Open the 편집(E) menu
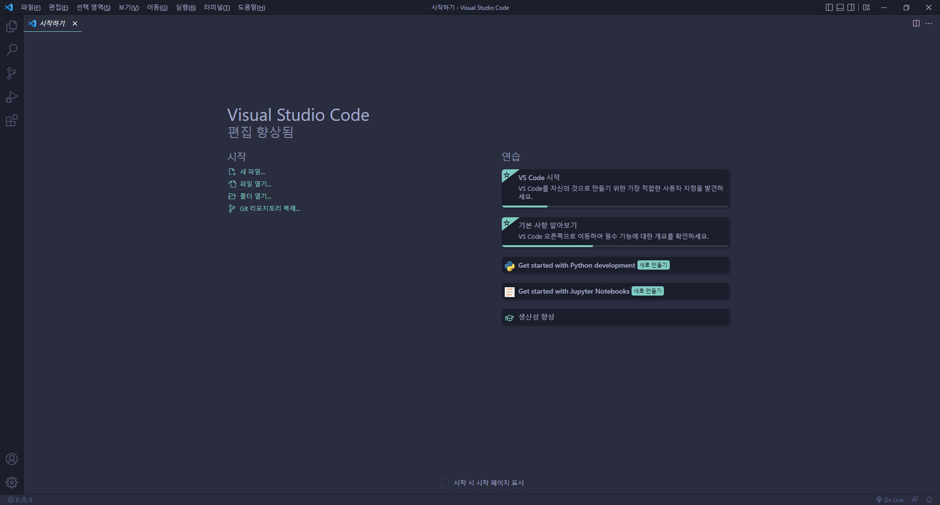940x505 pixels. 58,7
